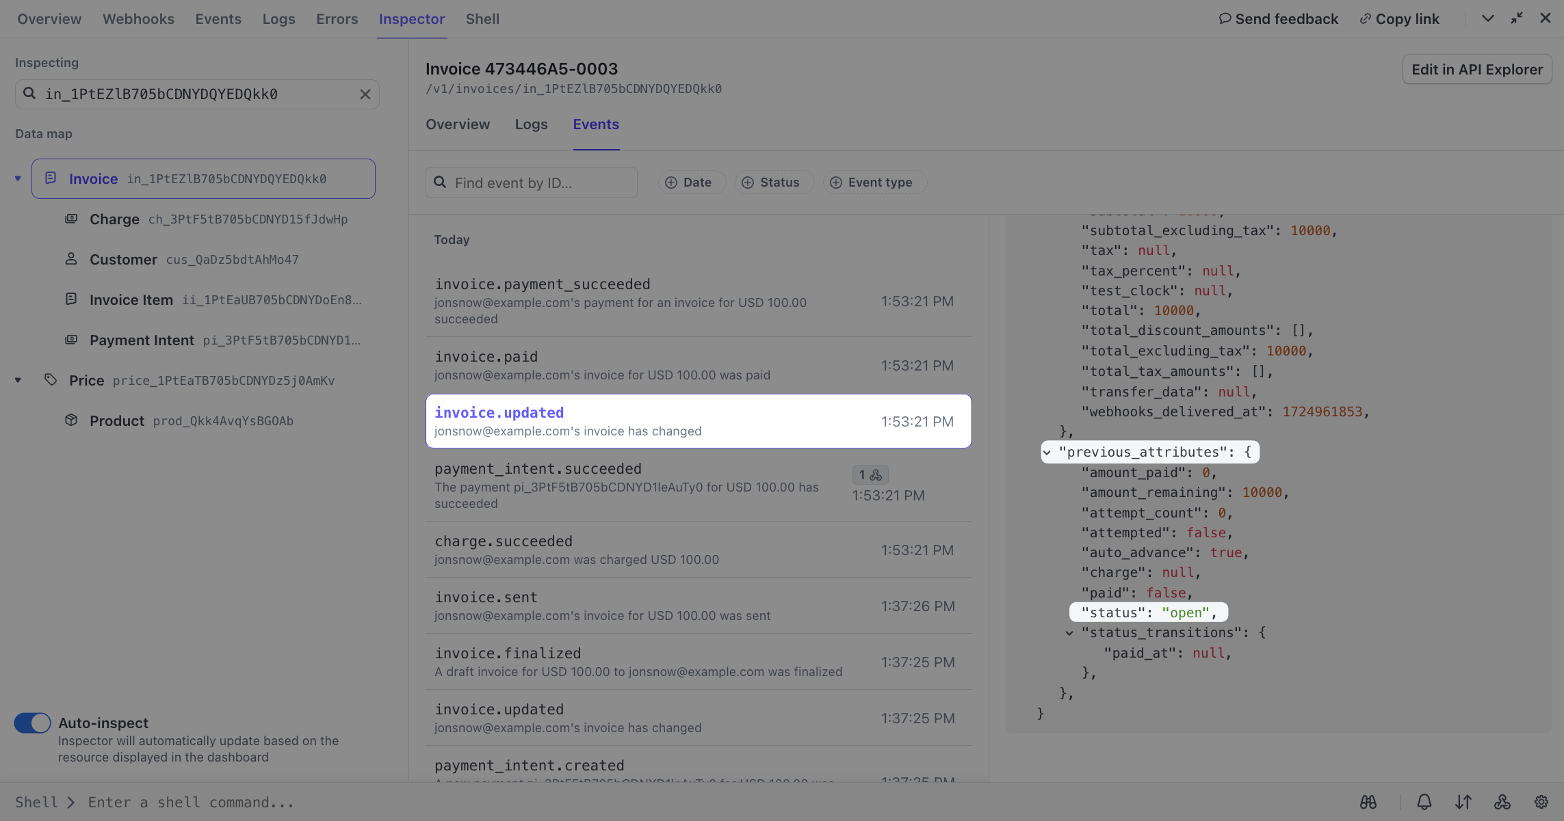This screenshot has width=1564, height=821.
Task: Collapse the Invoice tree node arrow
Action: [x=18, y=178]
